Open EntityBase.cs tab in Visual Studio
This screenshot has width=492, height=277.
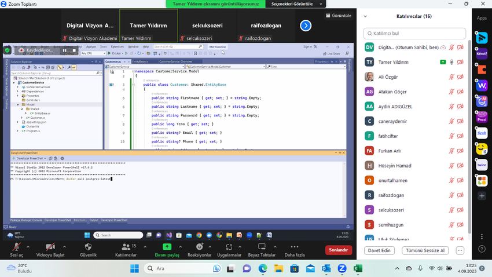(140, 61)
